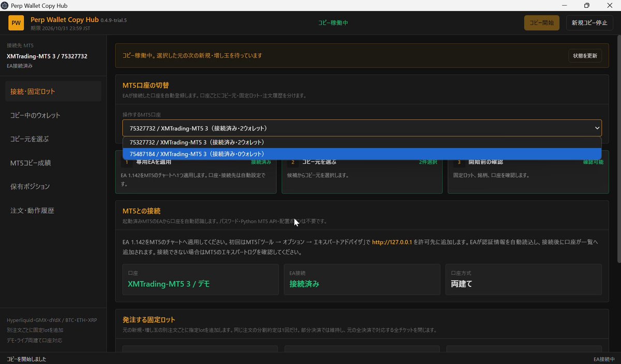Click the Perp Wallet Copy Hub header title
The height and width of the screenshot is (364, 621).
[65, 20]
